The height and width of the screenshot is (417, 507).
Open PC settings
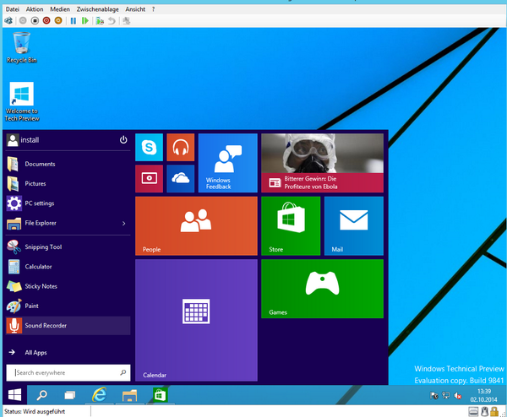pos(68,203)
